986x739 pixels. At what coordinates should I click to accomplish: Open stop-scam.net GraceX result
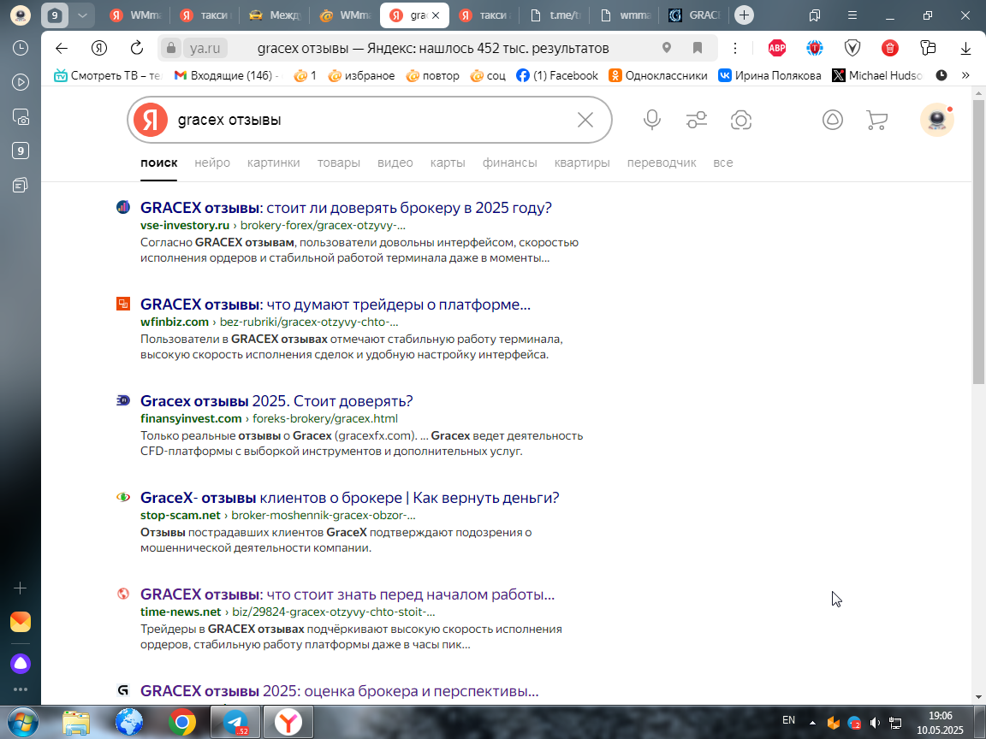coord(349,499)
